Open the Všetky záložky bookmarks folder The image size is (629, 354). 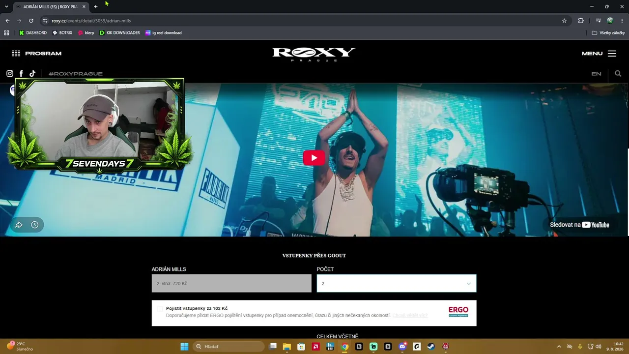608,33
